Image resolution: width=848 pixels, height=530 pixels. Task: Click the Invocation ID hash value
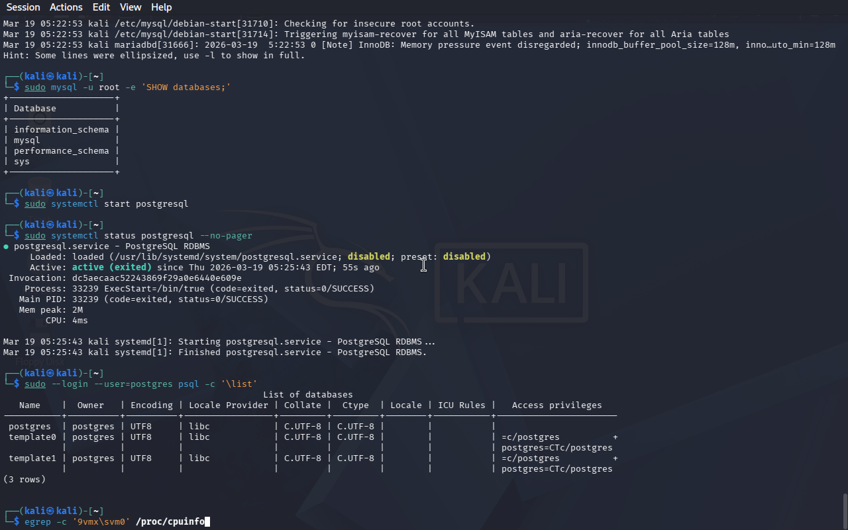(x=157, y=278)
